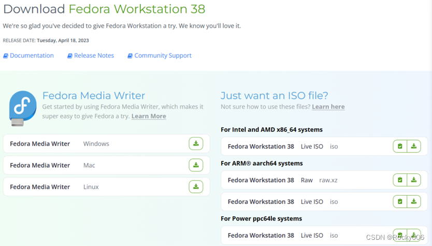
Task: Open the Community Support link
Action: [163, 56]
